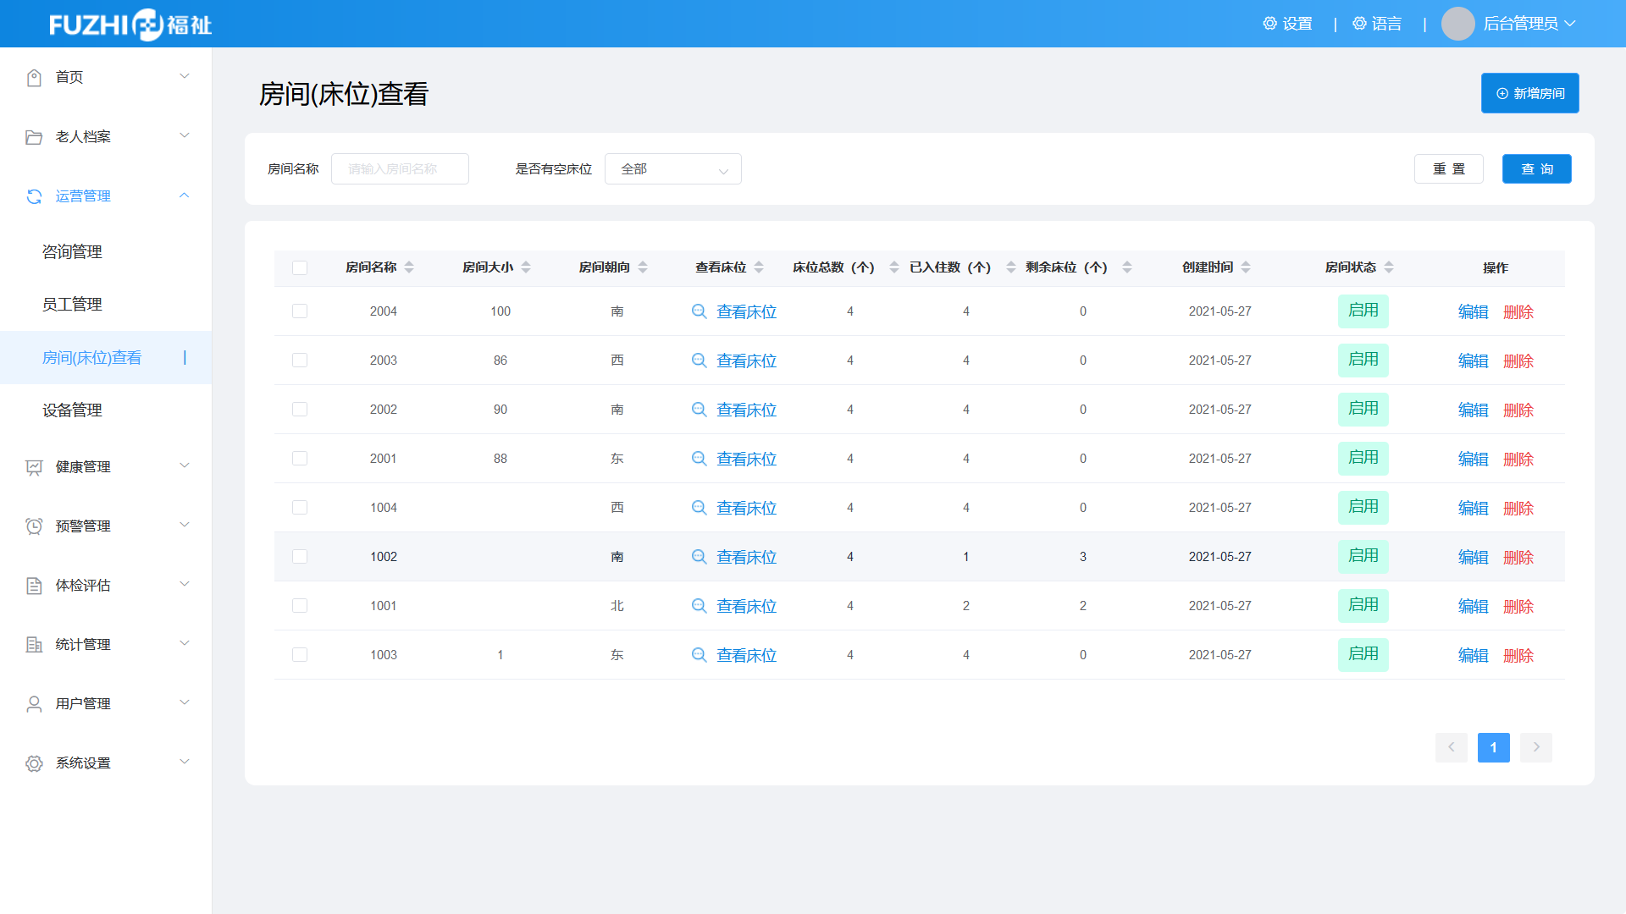The width and height of the screenshot is (1626, 914).
Task: Click the admin user avatar
Action: tap(1458, 24)
